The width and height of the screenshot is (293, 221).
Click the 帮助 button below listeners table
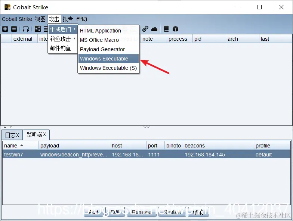(198, 212)
